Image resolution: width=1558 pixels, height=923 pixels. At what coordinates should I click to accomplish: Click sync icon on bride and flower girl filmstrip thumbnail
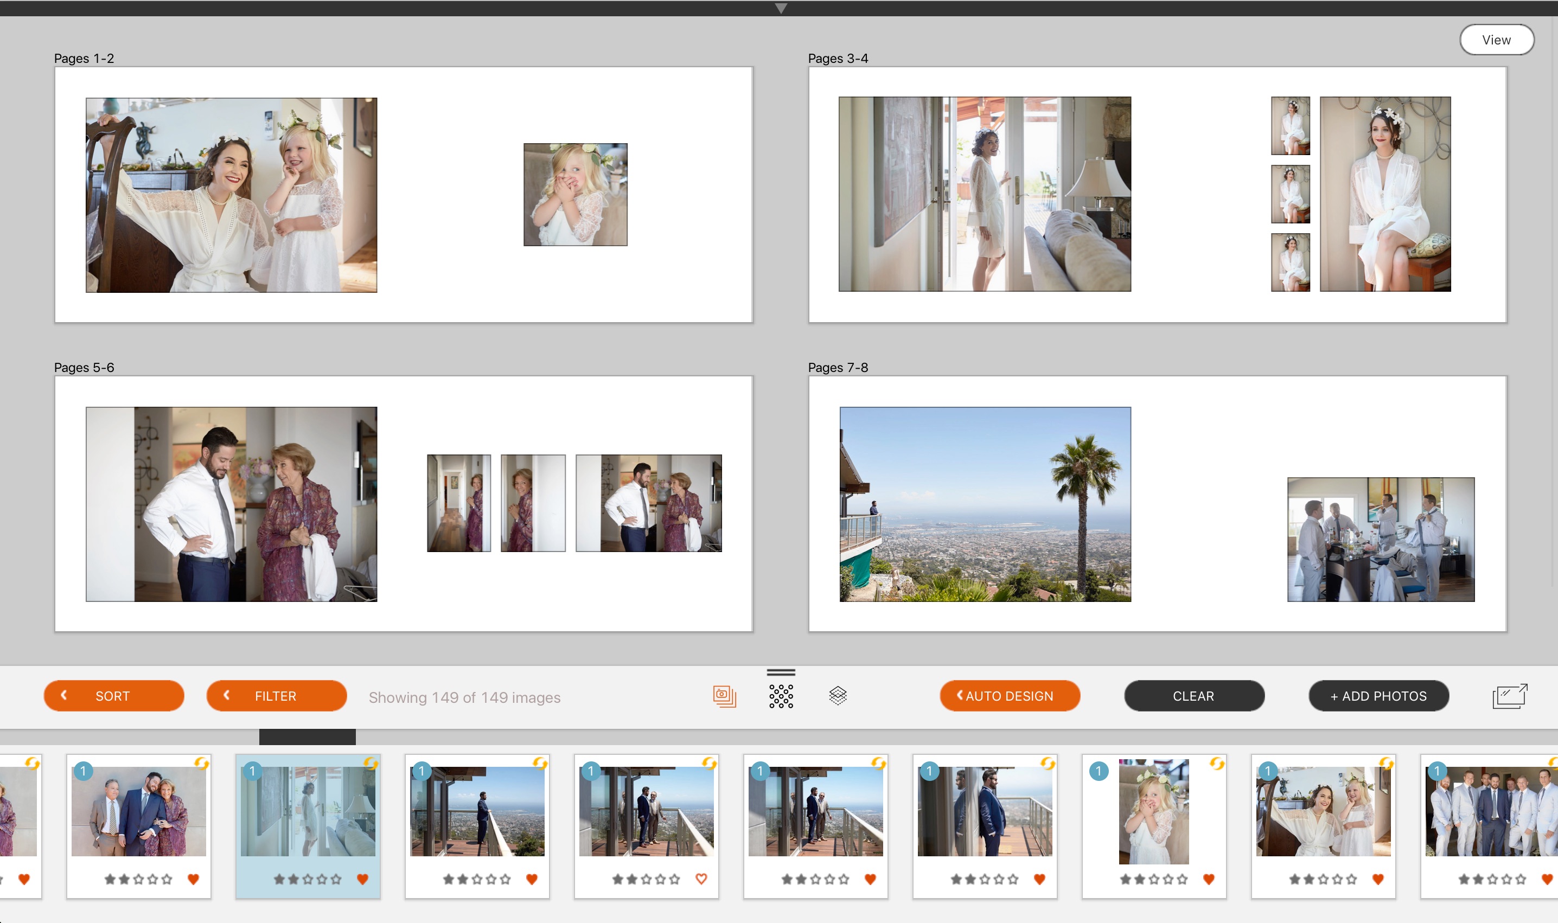(1386, 763)
